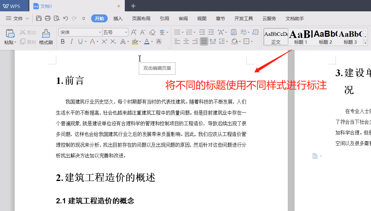The width and height of the screenshot is (371, 211).
Task: Enable center text alignment
Action: click(x=186, y=41)
